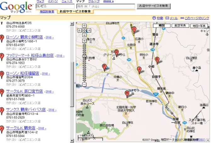Show 詳細 for ファミリーマート 松任山島台店

tap(60, 56)
